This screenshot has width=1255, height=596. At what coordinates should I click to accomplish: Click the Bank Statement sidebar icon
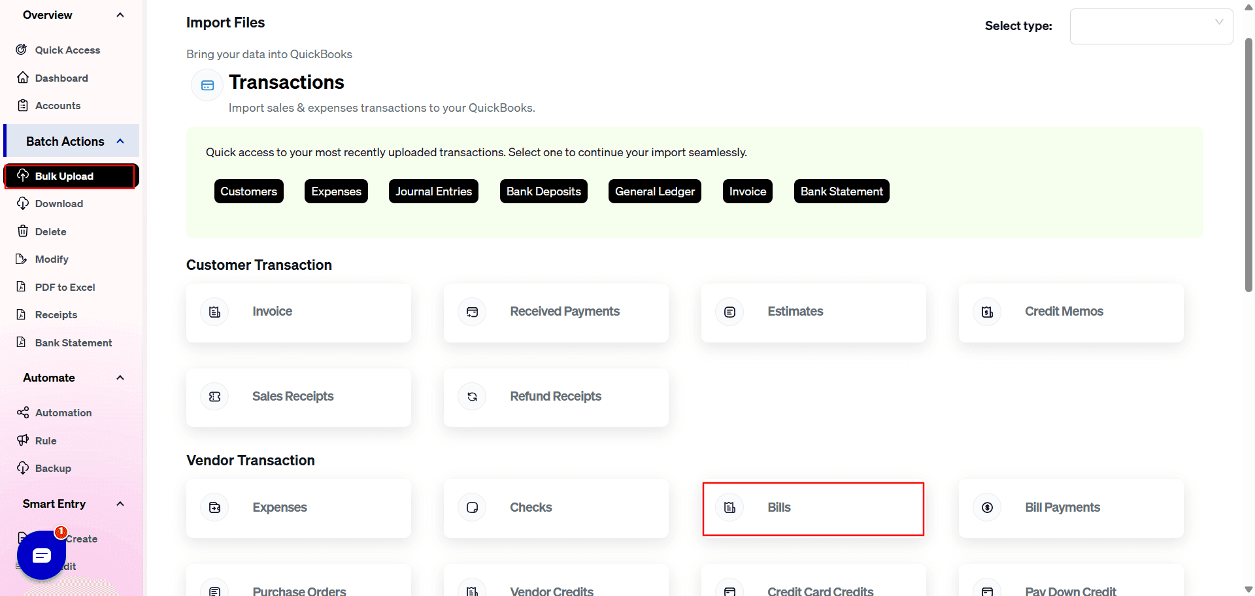[22, 342]
